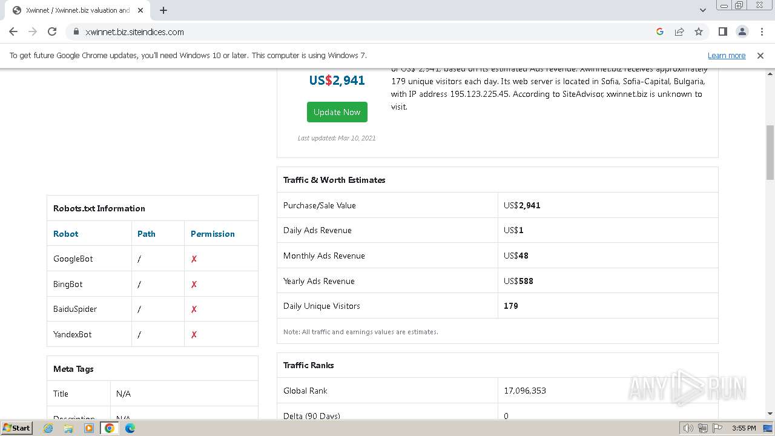Click the Last updated Mar 10, 2021 text
Image resolution: width=775 pixels, height=436 pixels.
[337, 138]
